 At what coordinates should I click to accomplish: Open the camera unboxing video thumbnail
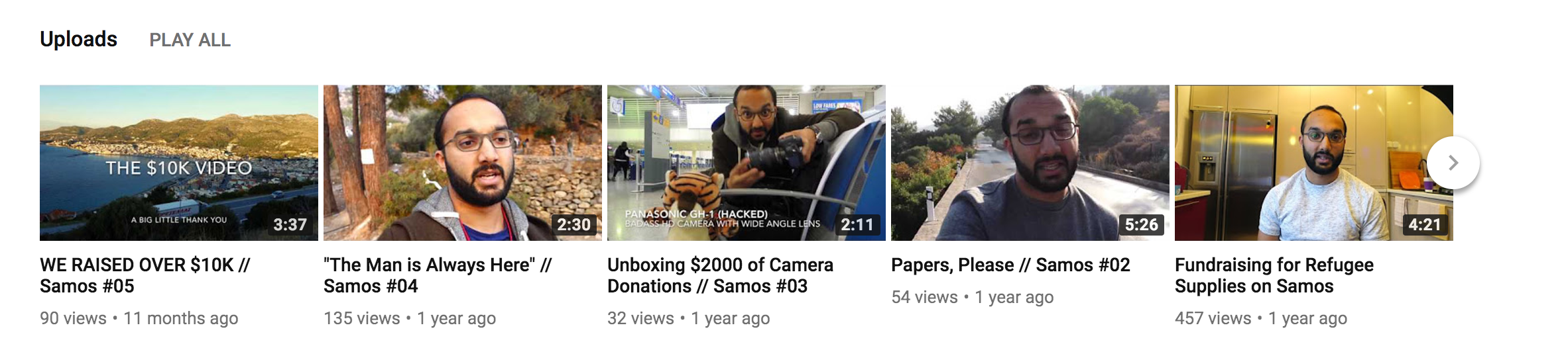[747, 163]
